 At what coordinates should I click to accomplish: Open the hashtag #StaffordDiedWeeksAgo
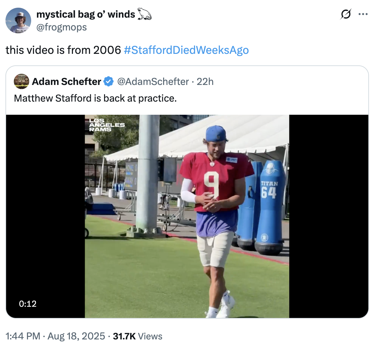click(186, 50)
